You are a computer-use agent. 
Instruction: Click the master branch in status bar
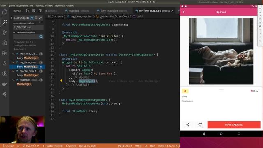click(x=8, y=146)
